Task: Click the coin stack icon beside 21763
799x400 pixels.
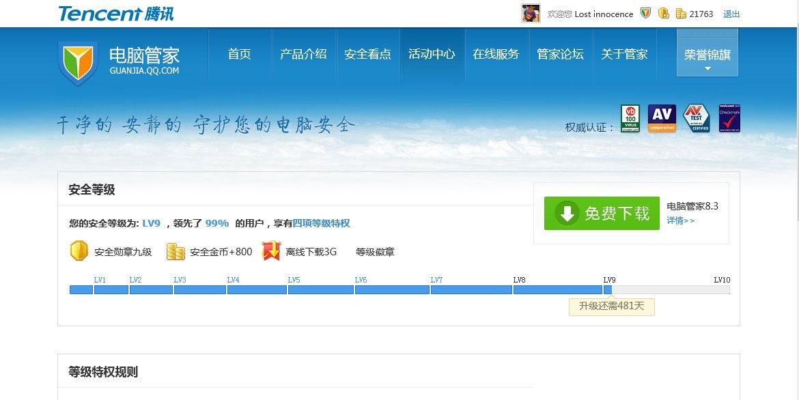Action: click(681, 14)
